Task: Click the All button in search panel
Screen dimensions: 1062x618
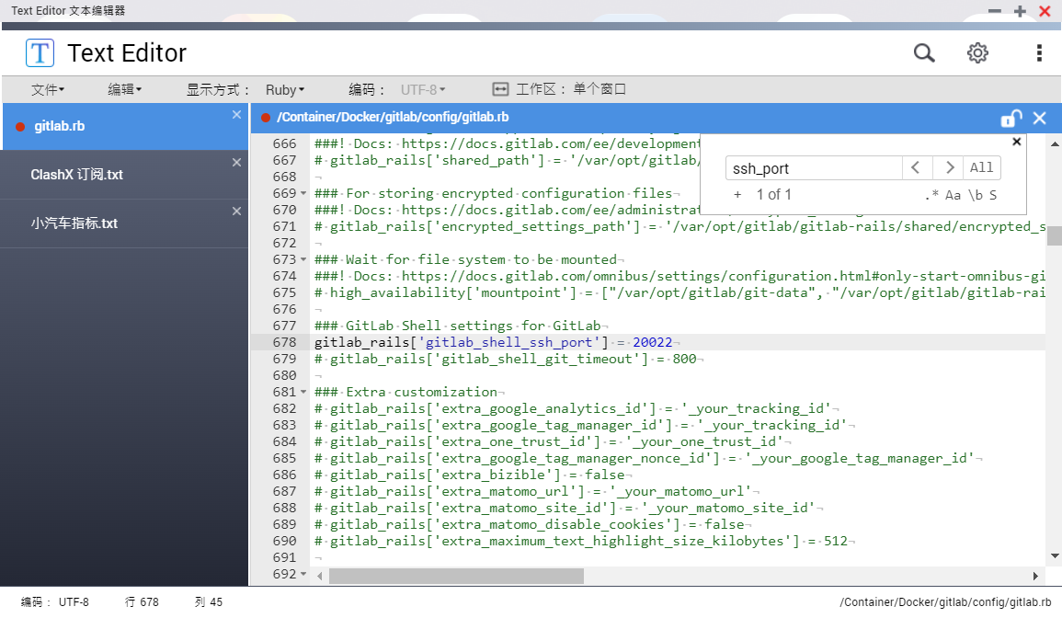Action: [981, 167]
